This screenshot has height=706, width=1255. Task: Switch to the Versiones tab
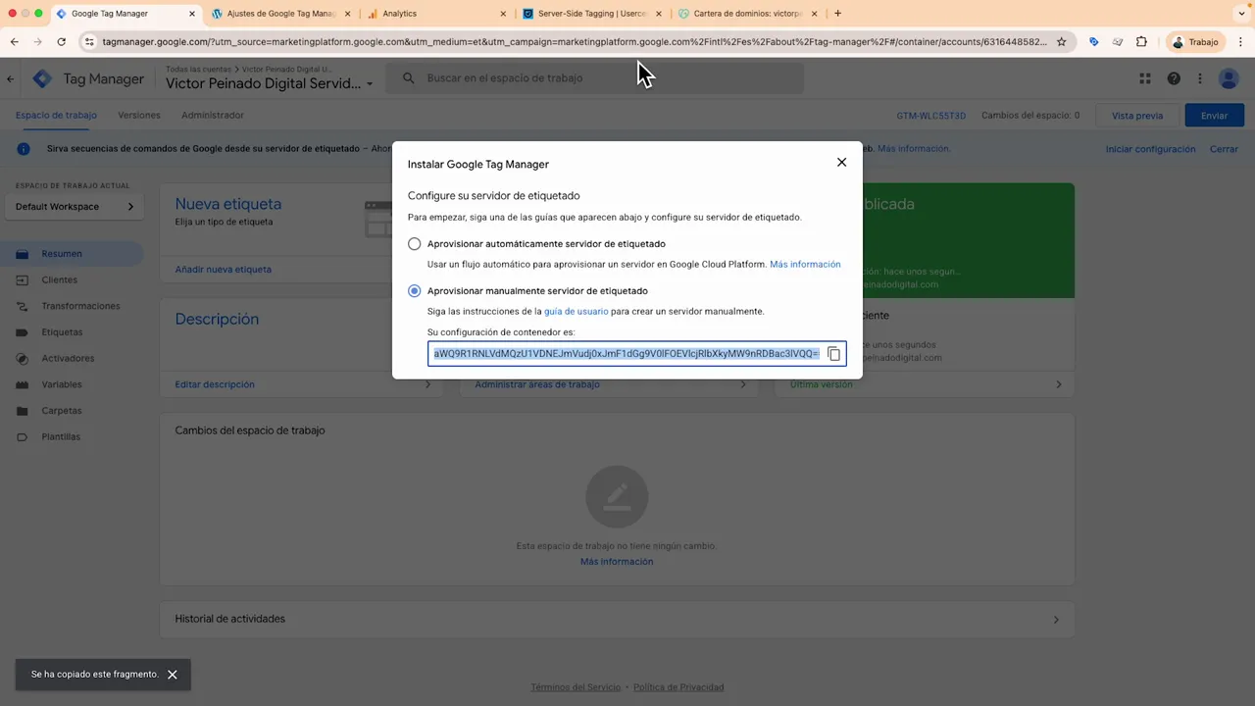pos(138,115)
